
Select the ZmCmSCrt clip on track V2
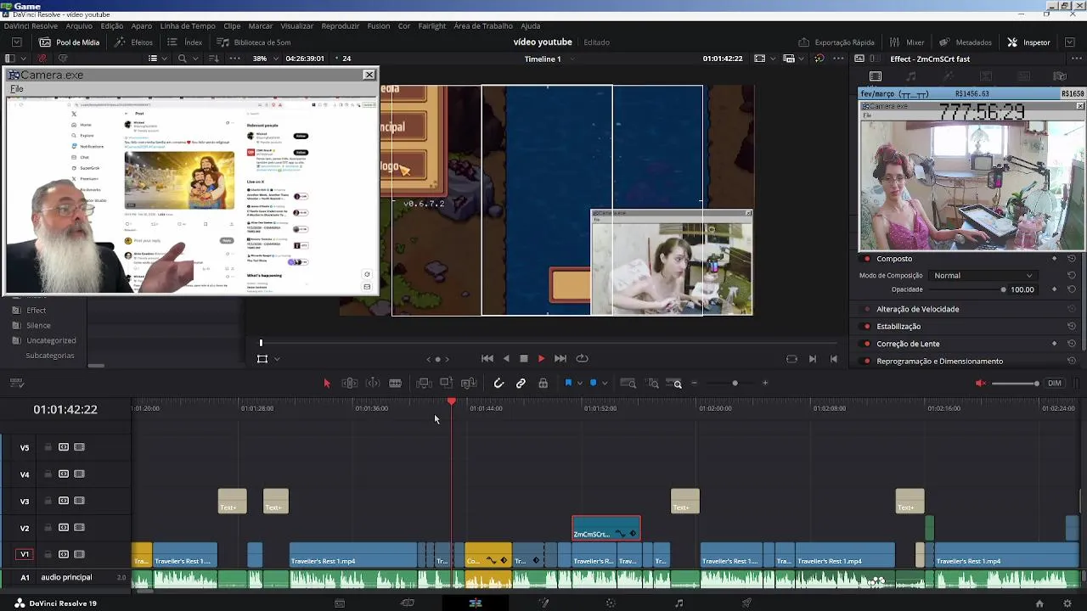[606, 528]
